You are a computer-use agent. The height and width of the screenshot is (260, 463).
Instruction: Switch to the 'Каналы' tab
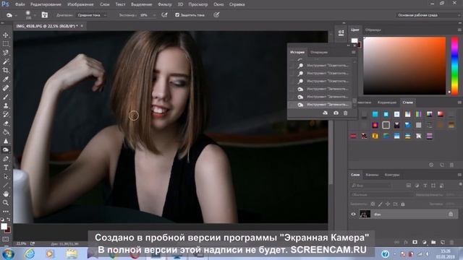click(372, 175)
